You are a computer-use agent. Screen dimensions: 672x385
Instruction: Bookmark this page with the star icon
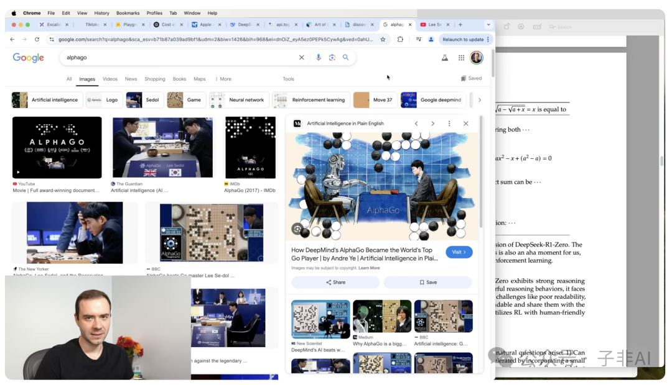point(383,39)
